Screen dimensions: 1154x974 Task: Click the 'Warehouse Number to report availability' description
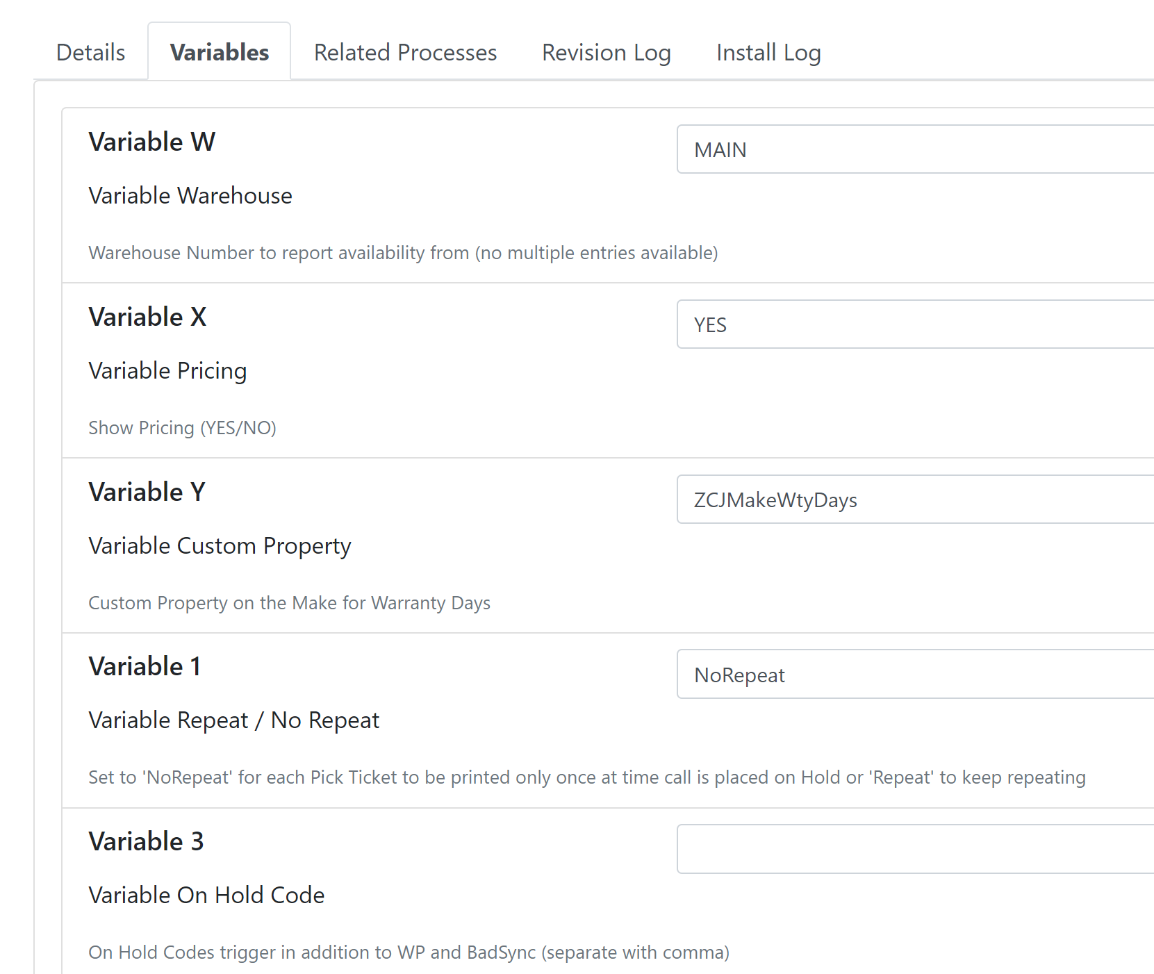403,253
